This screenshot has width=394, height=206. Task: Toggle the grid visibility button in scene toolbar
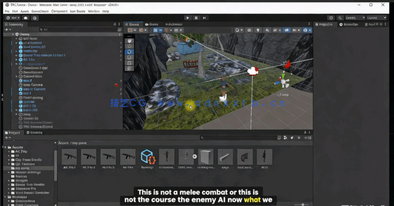[x=157, y=30]
